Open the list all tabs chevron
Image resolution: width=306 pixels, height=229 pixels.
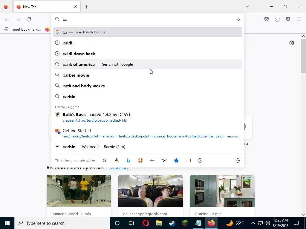point(247,7)
